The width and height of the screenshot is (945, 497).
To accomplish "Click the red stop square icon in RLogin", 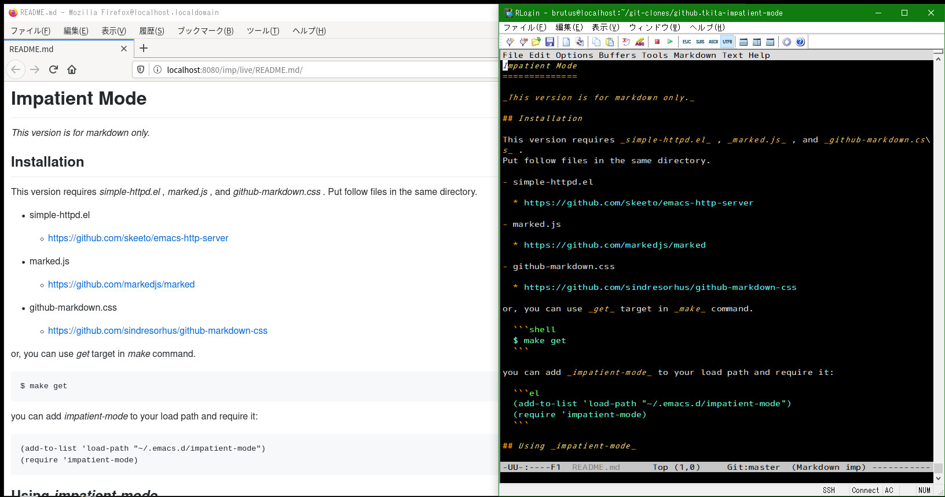I will 657,42.
